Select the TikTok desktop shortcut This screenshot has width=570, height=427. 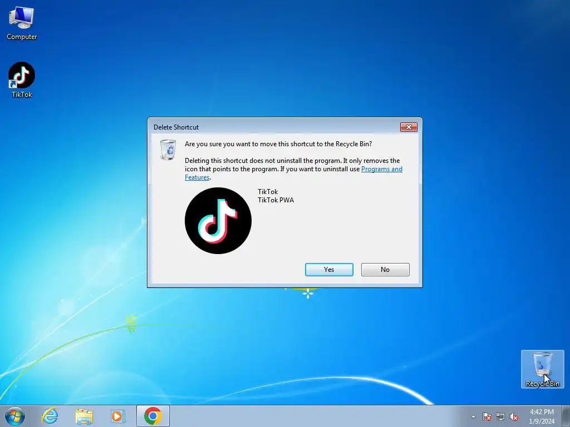(x=22, y=80)
